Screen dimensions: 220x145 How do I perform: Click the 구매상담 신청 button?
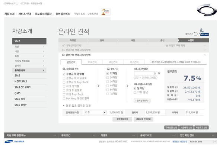coord(171,128)
